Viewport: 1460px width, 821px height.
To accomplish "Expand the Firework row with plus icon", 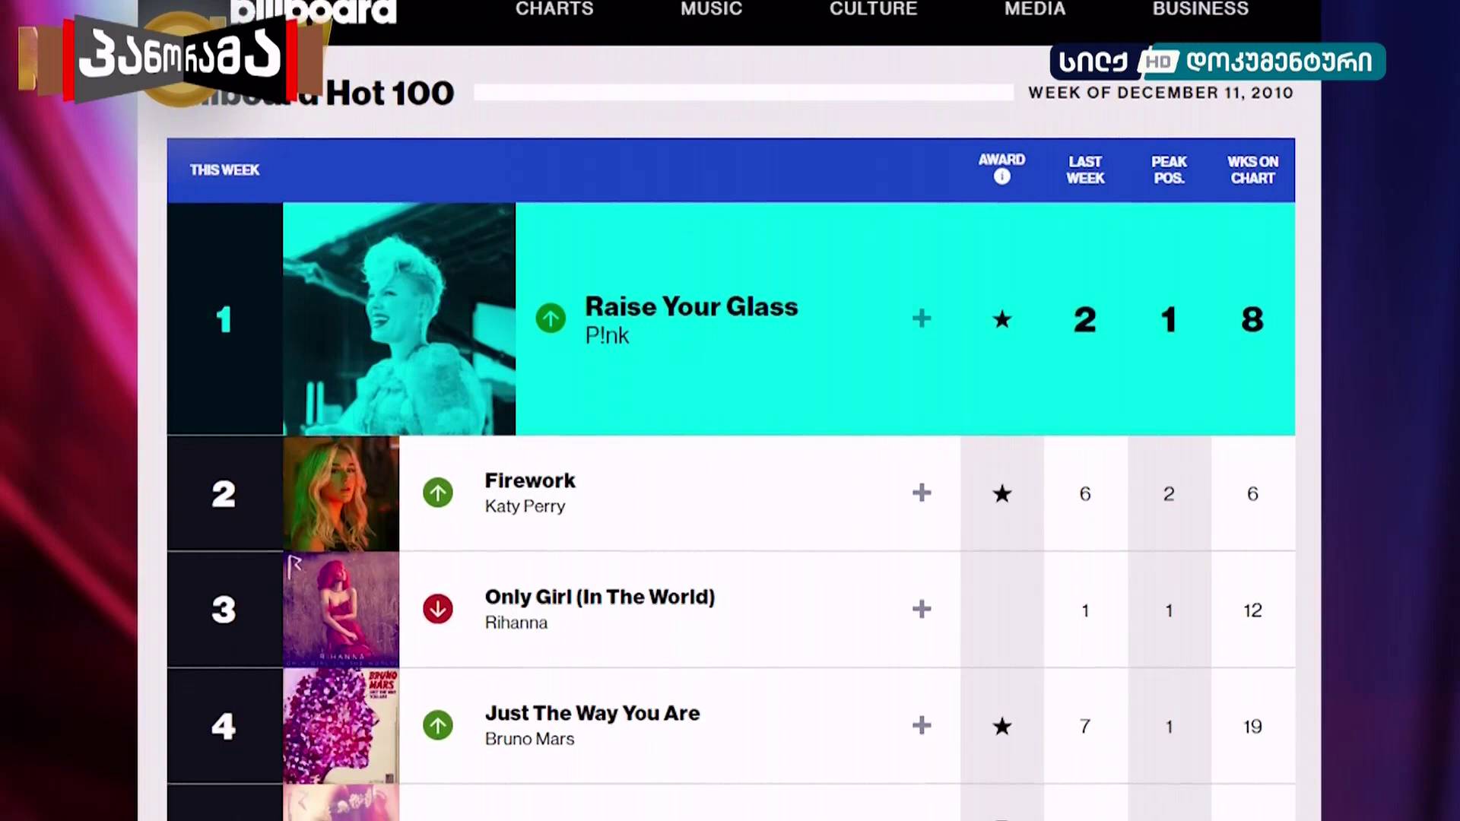I will pos(922,493).
